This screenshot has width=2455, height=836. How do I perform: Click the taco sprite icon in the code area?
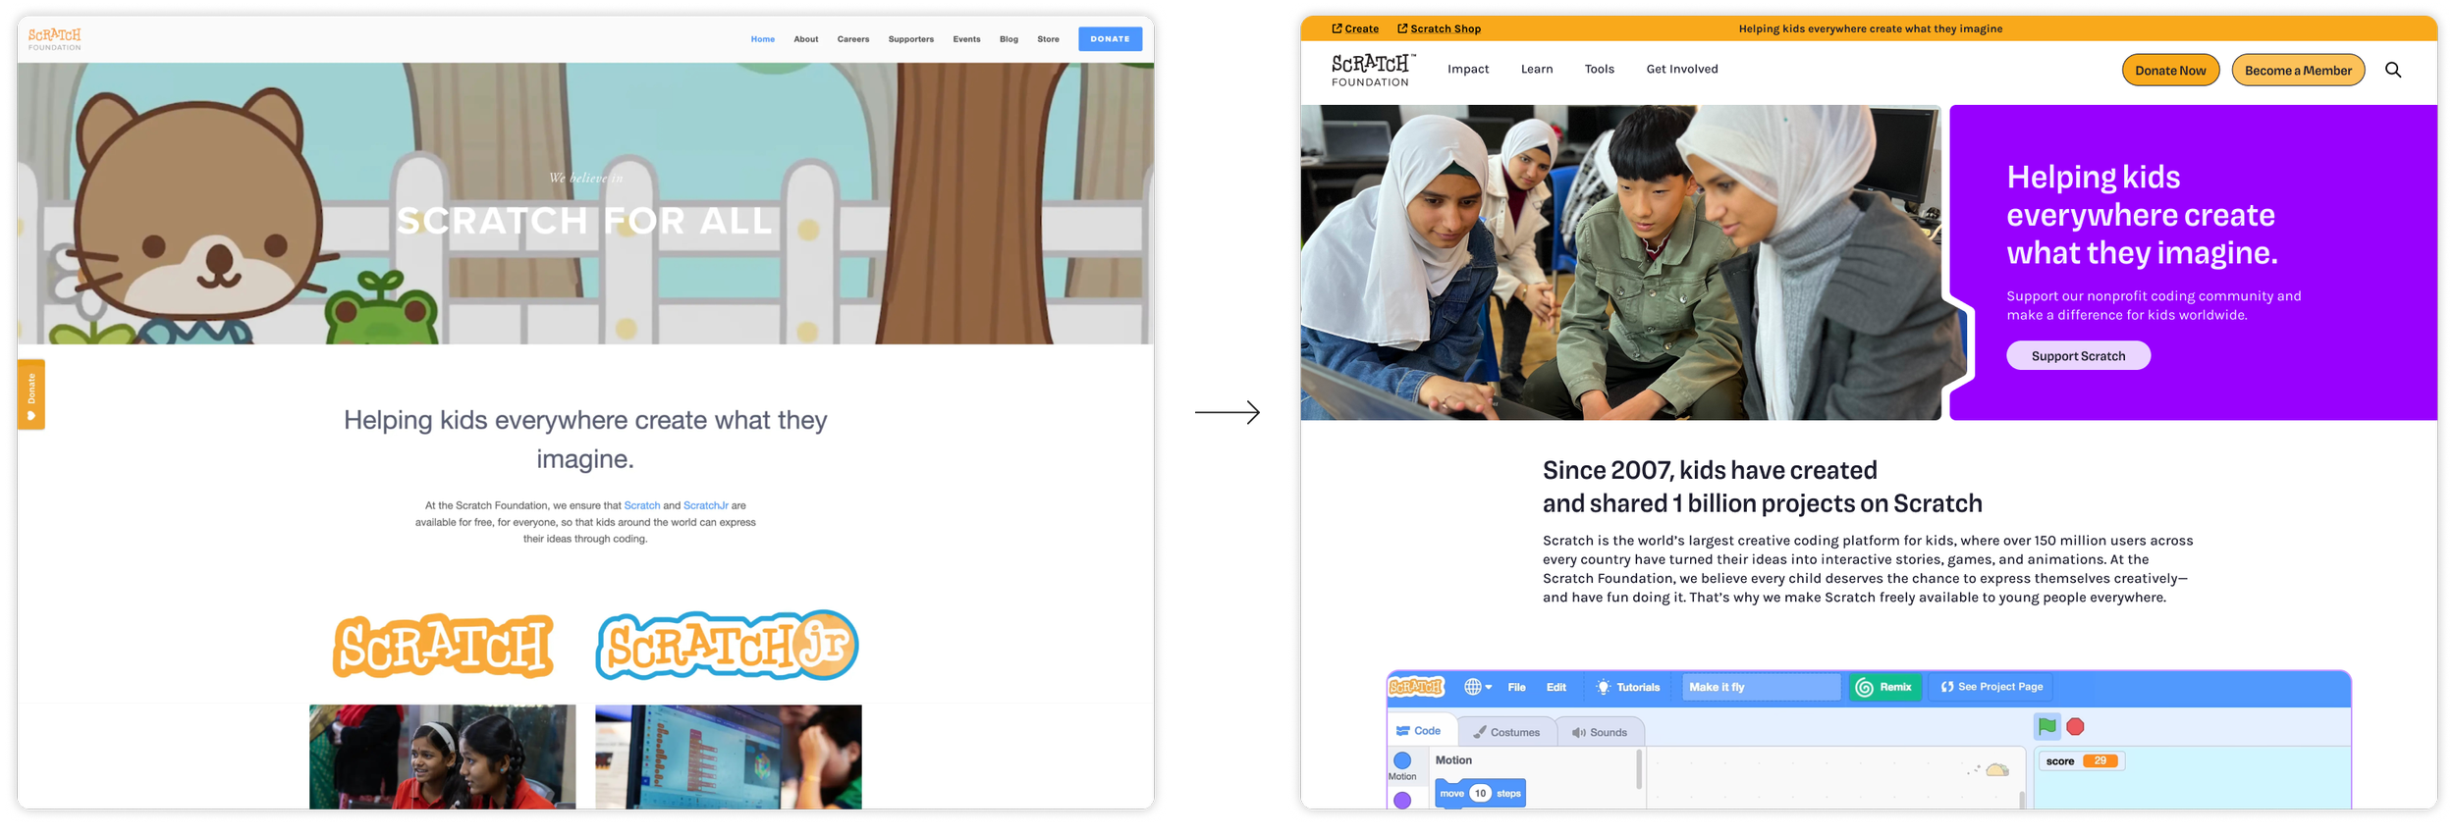pyautogui.click(x=1996, y=770)
